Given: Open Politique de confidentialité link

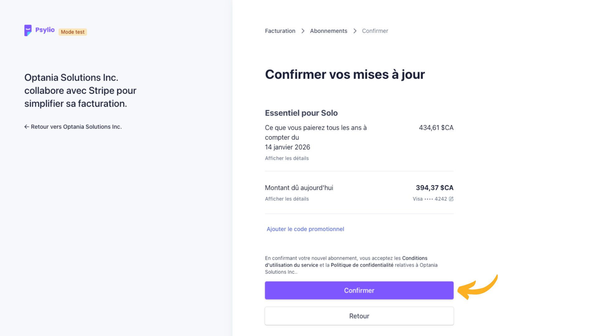Looking at the screenshot, I should click(x=362, y=265).
